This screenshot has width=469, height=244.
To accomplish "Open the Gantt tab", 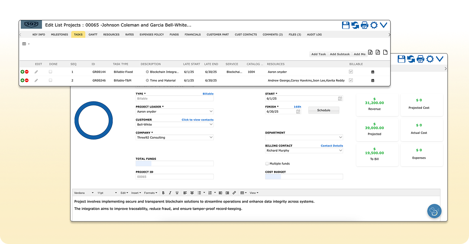I will [x=93, y=35].
